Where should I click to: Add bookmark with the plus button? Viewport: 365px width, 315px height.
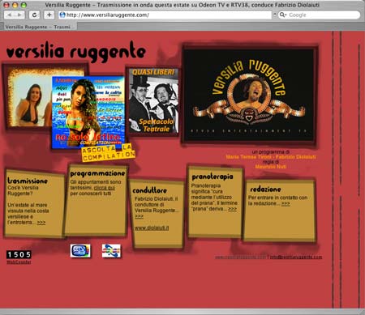49,15
